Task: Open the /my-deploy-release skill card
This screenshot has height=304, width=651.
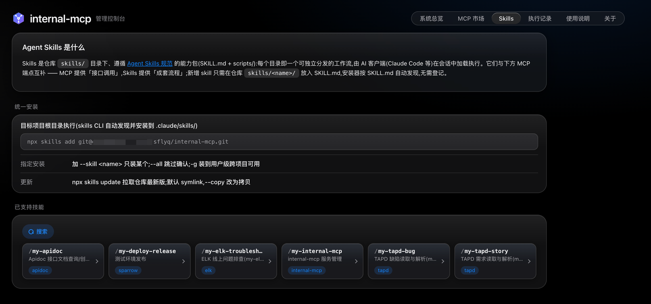Action: [x=150, y=261]
